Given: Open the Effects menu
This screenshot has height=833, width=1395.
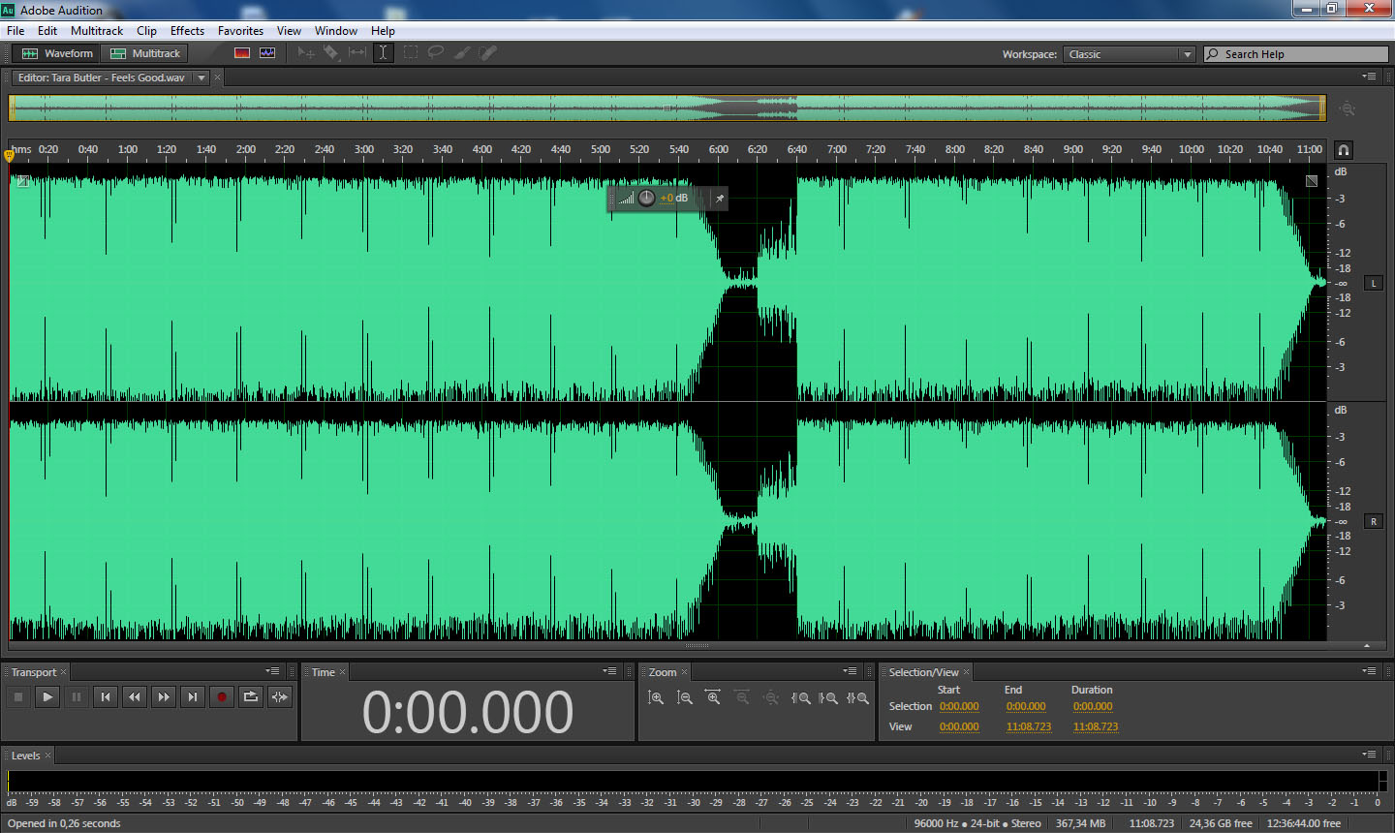Looking at the screenshot, I should click(x=187, y=31).
